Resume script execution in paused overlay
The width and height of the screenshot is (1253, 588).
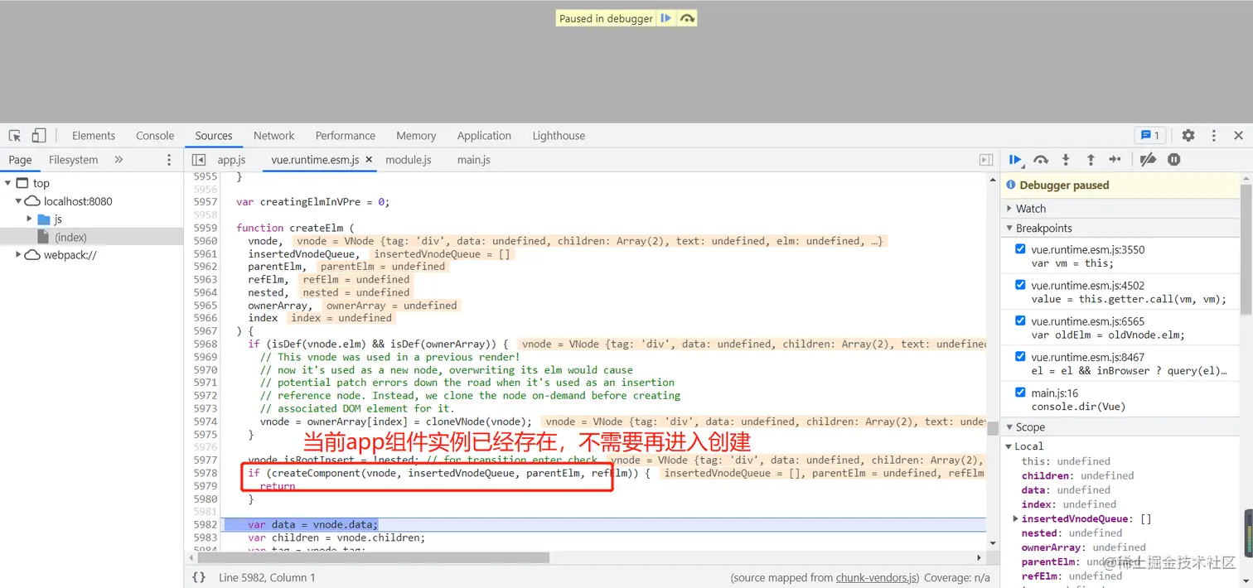(665, 18)
